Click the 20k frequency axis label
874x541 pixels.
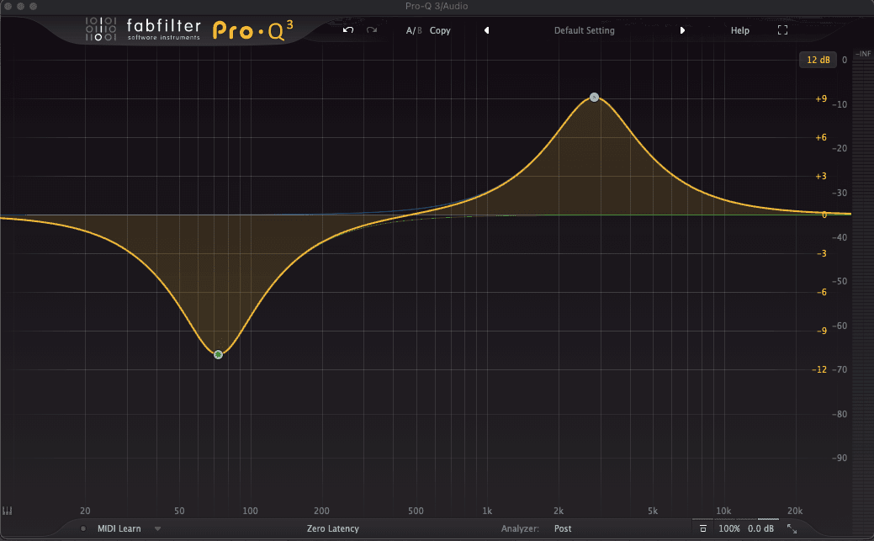[795, 511]
